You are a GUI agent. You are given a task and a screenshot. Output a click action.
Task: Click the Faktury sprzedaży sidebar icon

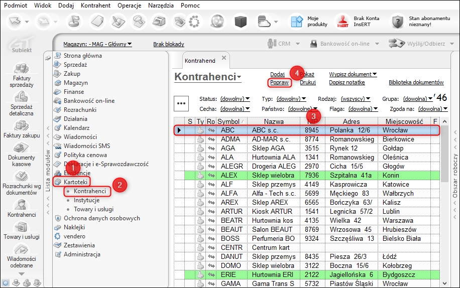point(20,68)
